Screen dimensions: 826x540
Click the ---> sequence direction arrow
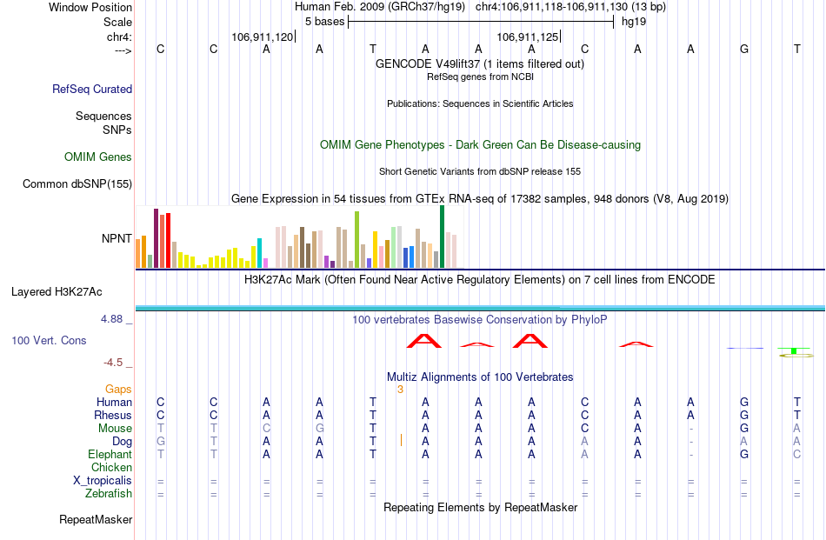click(x=123, y=50)
